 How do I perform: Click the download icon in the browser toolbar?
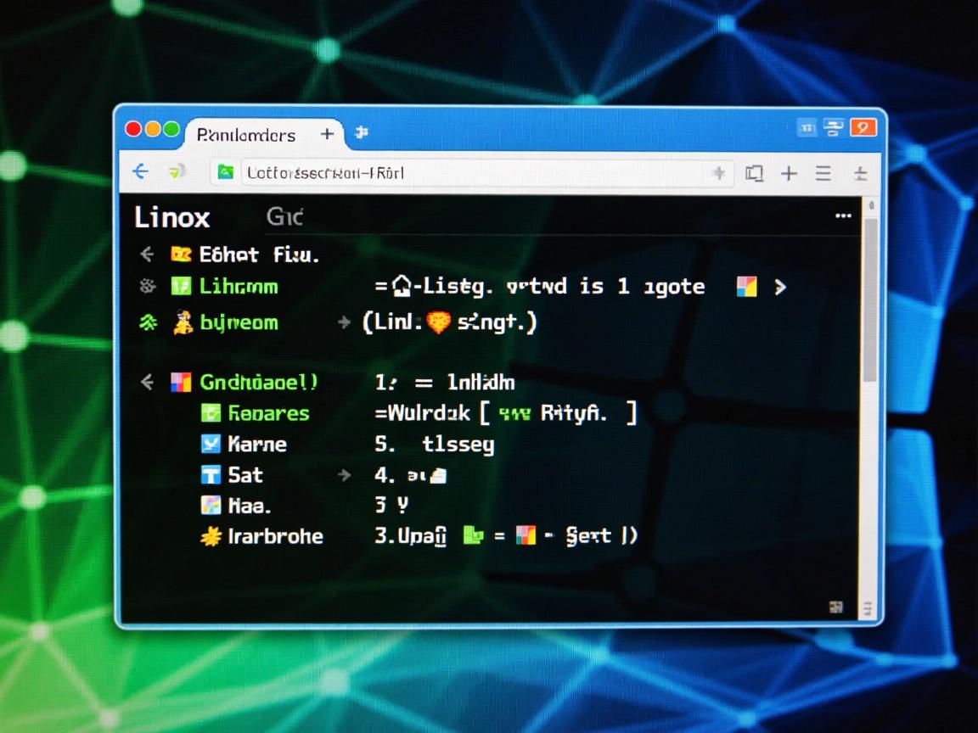(x=861, y=173)
